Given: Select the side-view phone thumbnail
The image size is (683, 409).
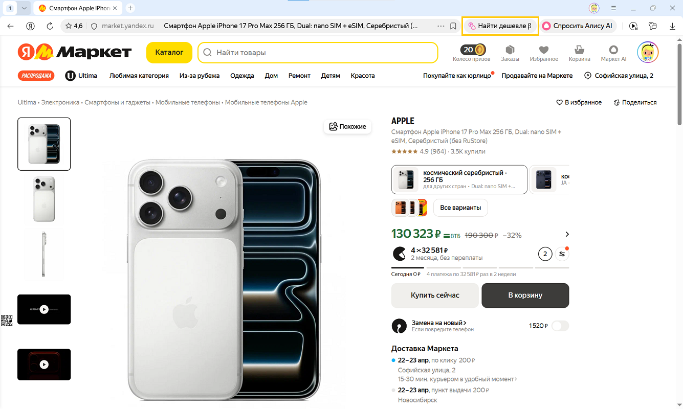Looking at the screenshot, I should 44,255.
